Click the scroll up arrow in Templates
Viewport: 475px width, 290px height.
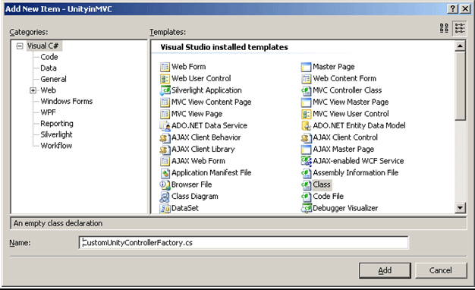(x=460, y=46)
